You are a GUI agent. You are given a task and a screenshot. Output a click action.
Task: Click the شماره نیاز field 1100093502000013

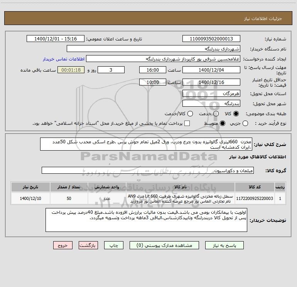click(211, 39)
